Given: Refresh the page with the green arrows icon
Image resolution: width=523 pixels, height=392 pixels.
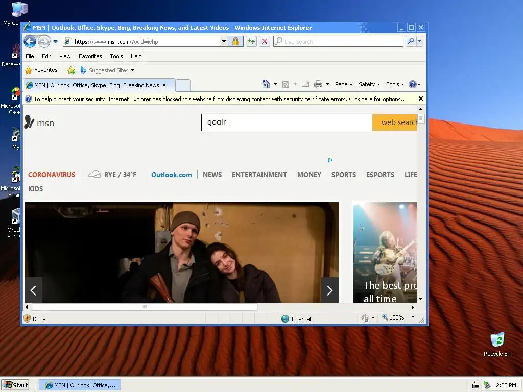Looking at the screenshot, I should point(251,42).
